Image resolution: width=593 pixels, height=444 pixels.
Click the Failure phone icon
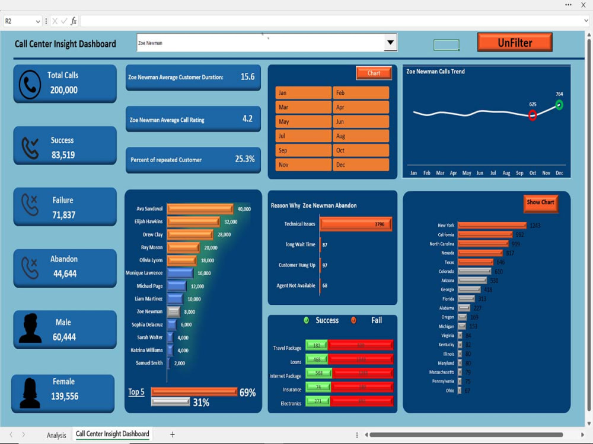30,205
